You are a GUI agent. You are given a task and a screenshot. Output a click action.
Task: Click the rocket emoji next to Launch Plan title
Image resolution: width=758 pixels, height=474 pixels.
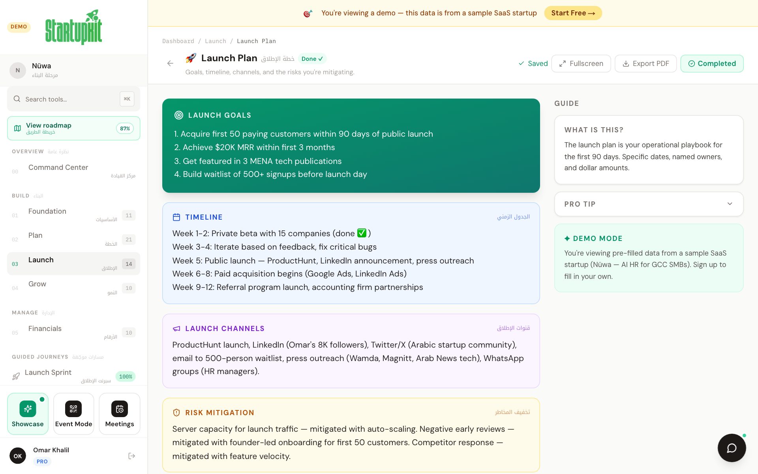coord(191,58)
